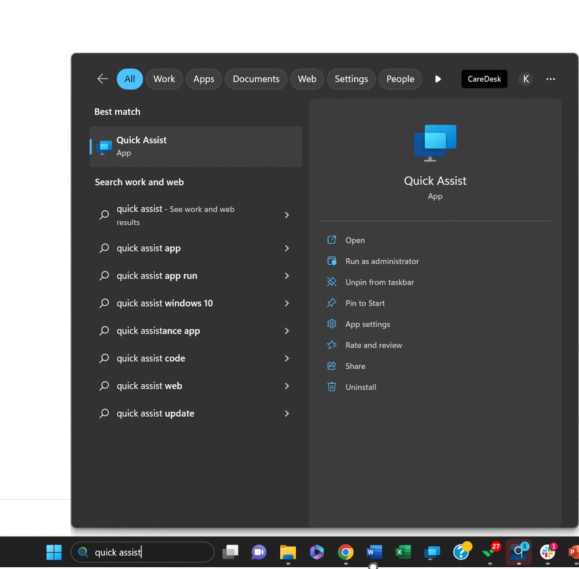Launch Slack from the taskbar
579x569 pixels.
547,552
